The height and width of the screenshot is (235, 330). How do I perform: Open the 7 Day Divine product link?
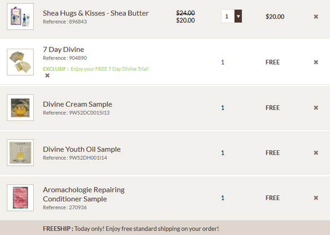pyautogui.click(x=63, y=50)
